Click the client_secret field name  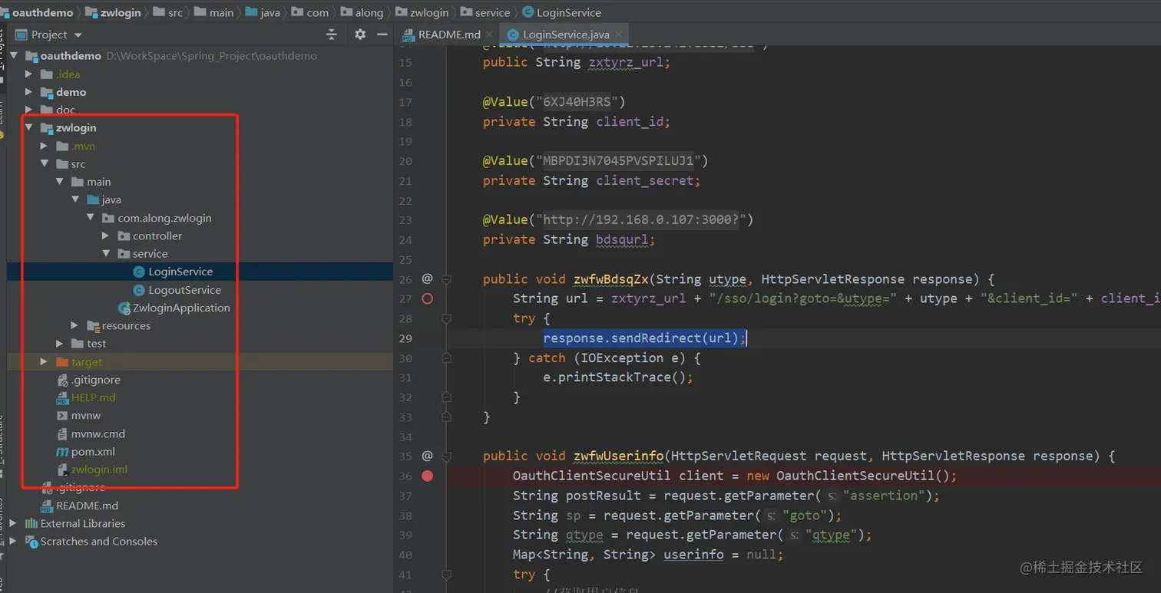pos(645,180)
